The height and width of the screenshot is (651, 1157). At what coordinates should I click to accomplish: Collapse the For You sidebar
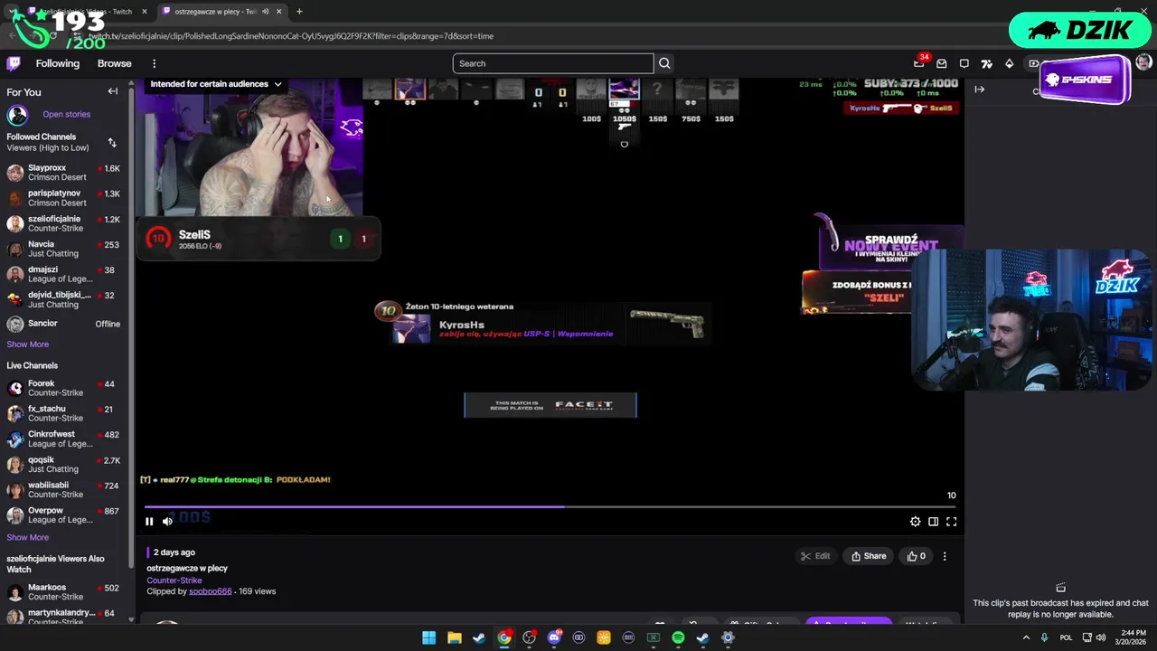pyautogui.click(x=113, y=91)
